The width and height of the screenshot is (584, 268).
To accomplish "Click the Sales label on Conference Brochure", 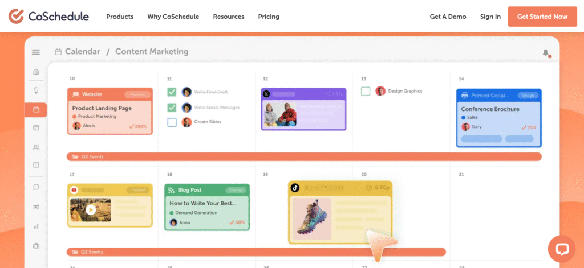I will 472,117.
